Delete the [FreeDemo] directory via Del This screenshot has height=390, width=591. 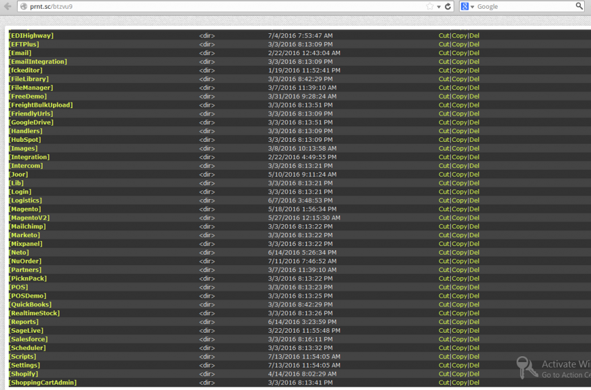(474, 97)
